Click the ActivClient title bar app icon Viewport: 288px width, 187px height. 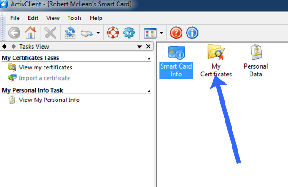click(4, 4)
